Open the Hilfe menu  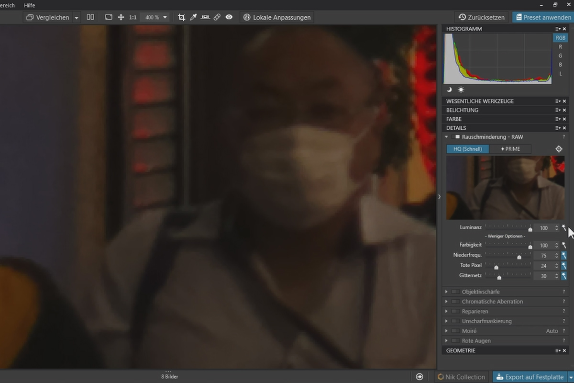29,5
